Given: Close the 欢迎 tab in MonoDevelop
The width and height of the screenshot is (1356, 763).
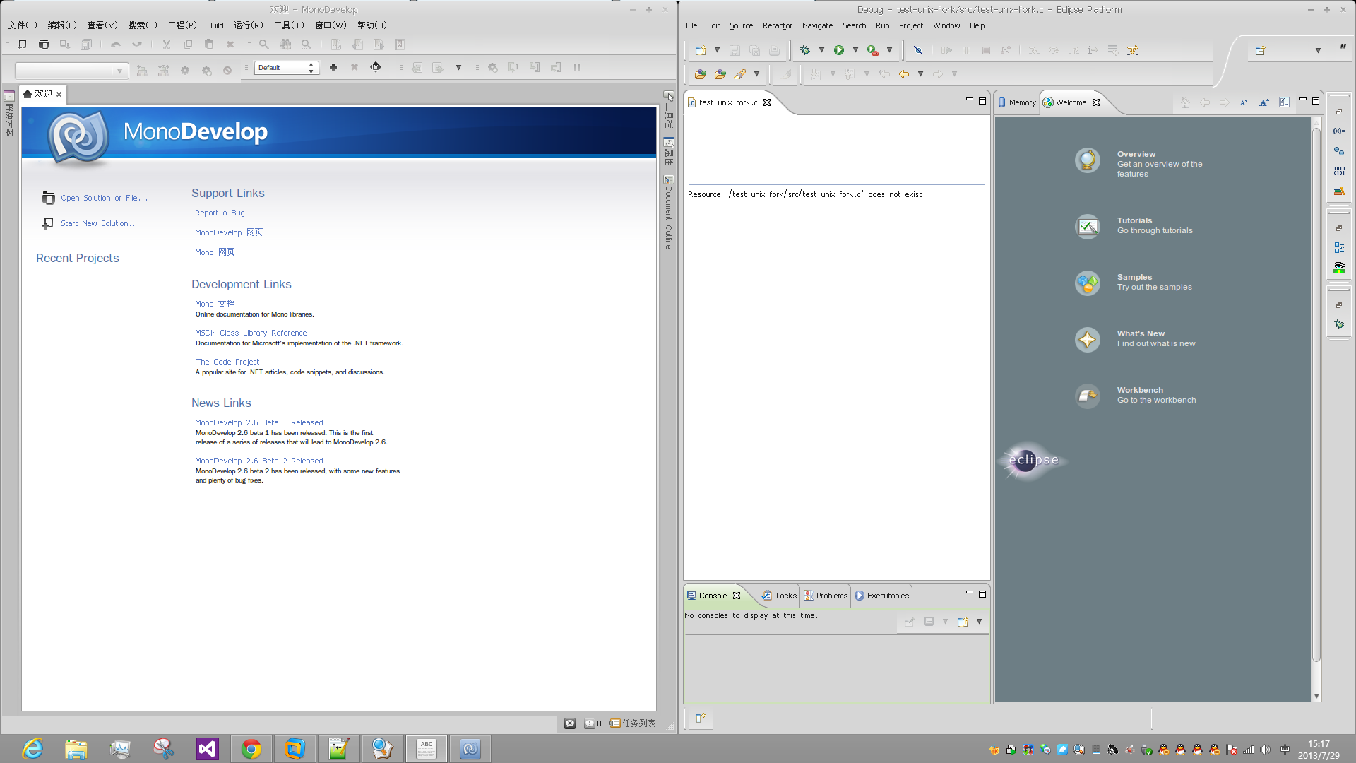Looking at the screenshot, I should click(x=59, y=94).
